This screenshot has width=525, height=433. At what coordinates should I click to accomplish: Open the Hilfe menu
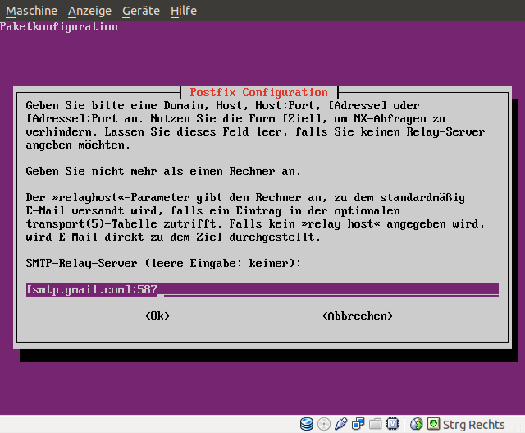pyautogui.click(x=184, y=11)
